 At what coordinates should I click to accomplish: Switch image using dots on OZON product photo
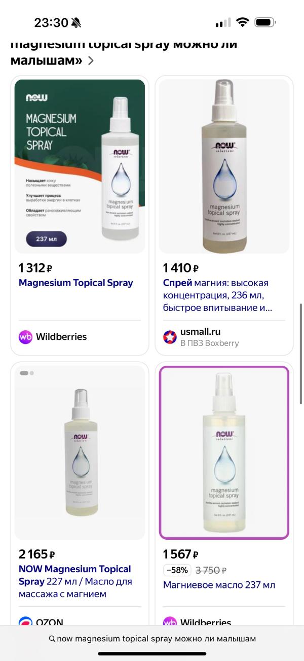27,373
